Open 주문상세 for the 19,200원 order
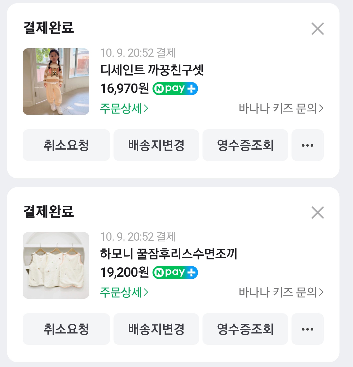This screenshot has width=353, height=367. [x=124, y=292]
